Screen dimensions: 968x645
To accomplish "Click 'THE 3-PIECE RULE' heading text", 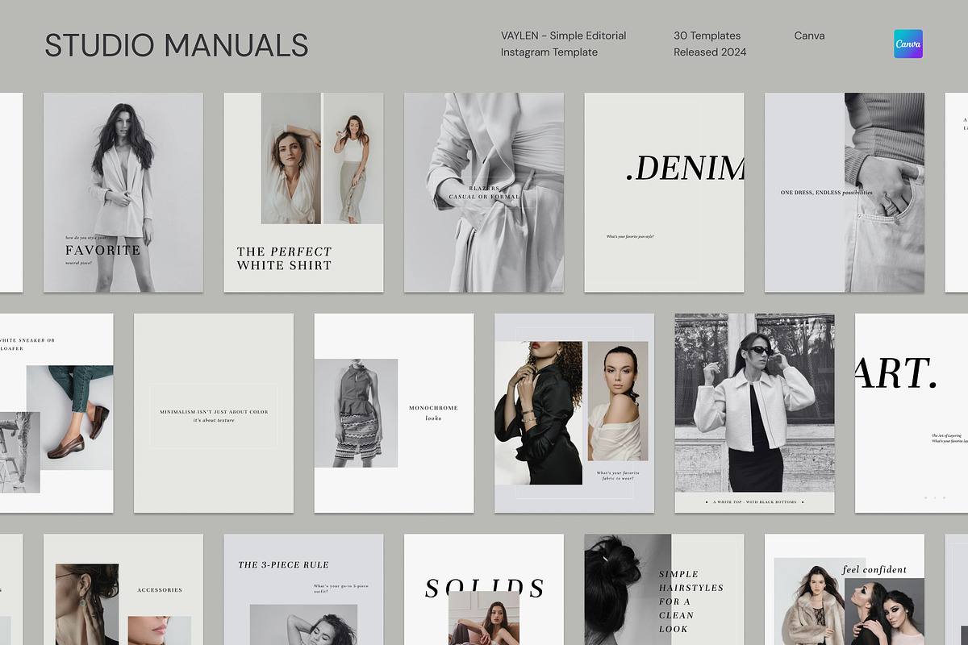I will [x=283, y=565].
